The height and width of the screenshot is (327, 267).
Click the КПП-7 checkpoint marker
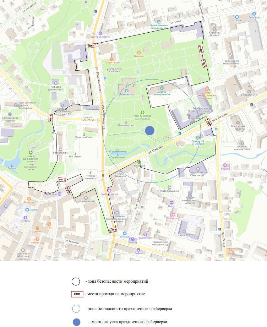[62, 180]
